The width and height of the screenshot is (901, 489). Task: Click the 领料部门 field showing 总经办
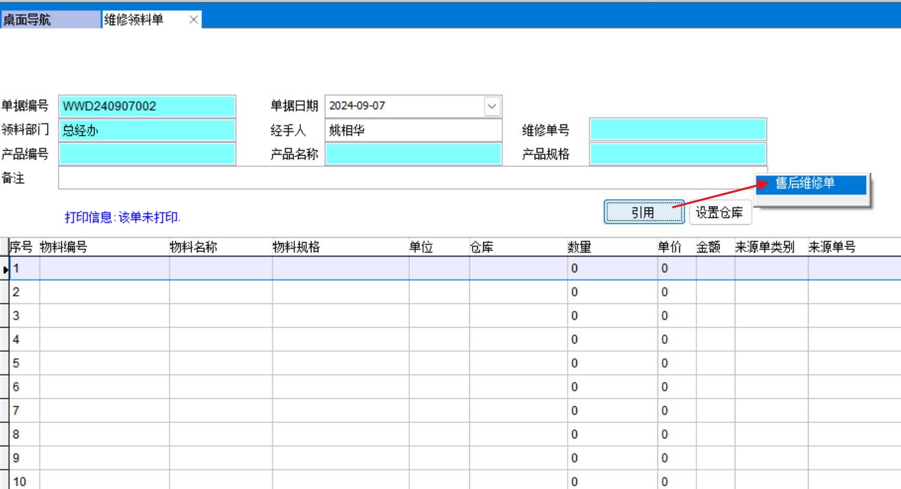(x=147, y=130)
